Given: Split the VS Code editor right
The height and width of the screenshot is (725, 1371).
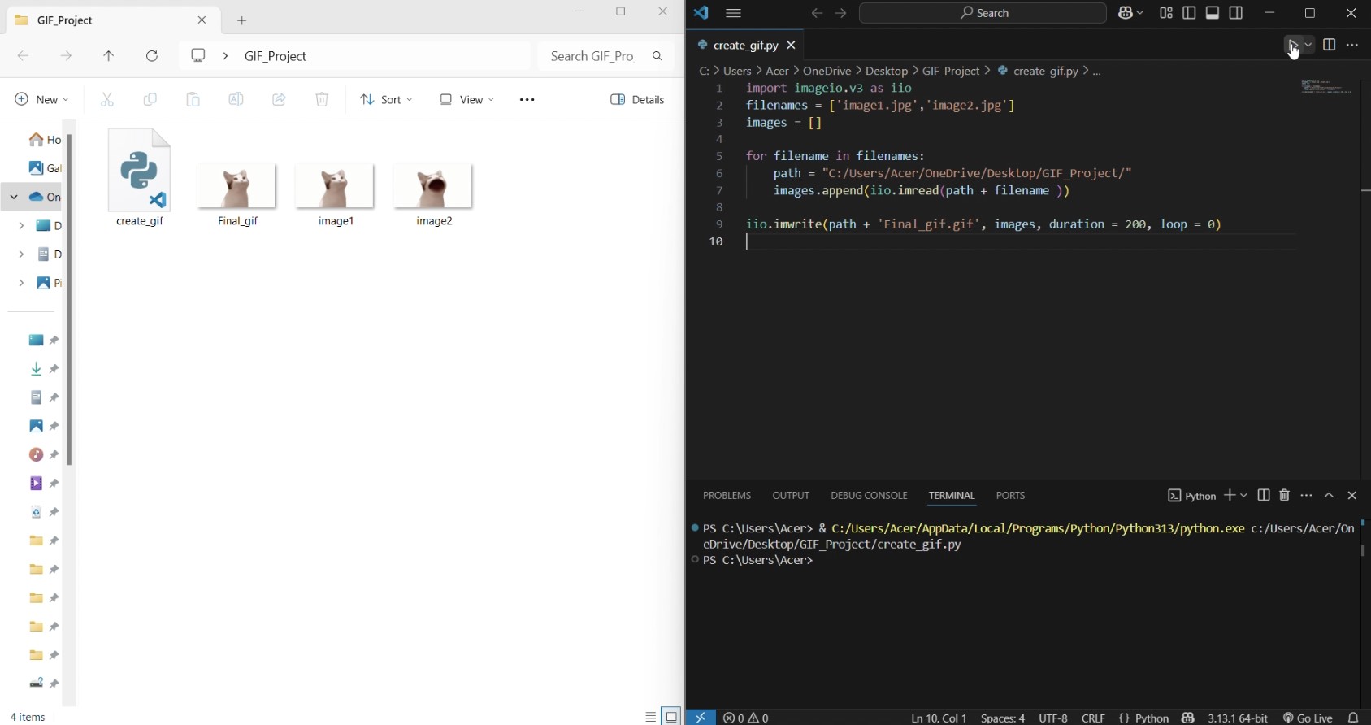Looking at the screenshot, I should pos(1330,45).
